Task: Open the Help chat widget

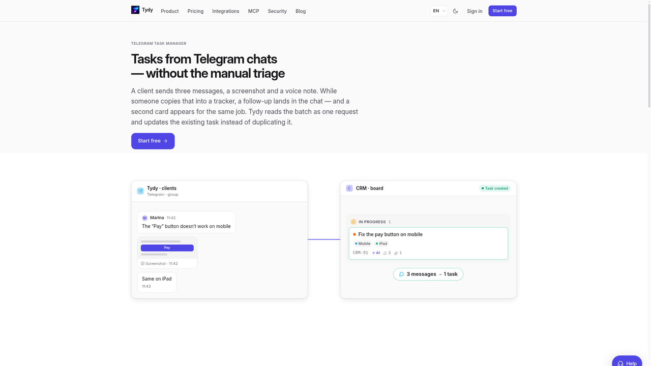Action: tap(627, 361)
